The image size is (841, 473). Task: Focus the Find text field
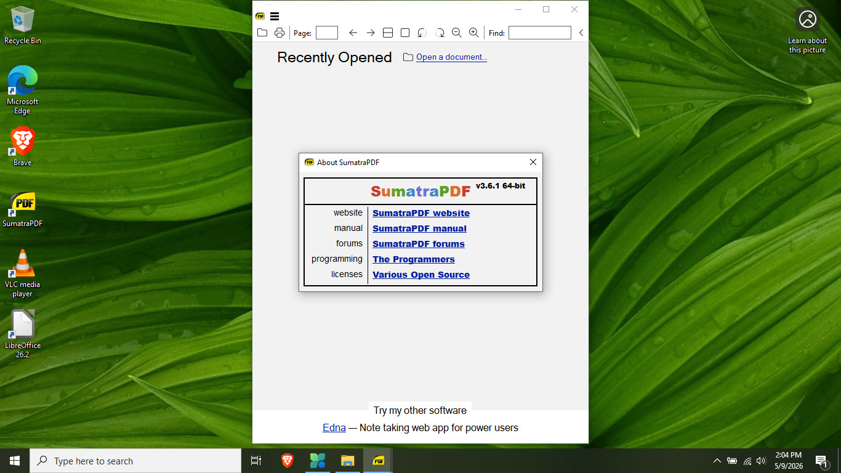[x=540, y=33]
